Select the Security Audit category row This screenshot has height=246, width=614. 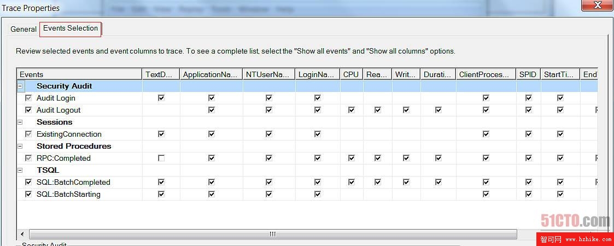point(307,86)
